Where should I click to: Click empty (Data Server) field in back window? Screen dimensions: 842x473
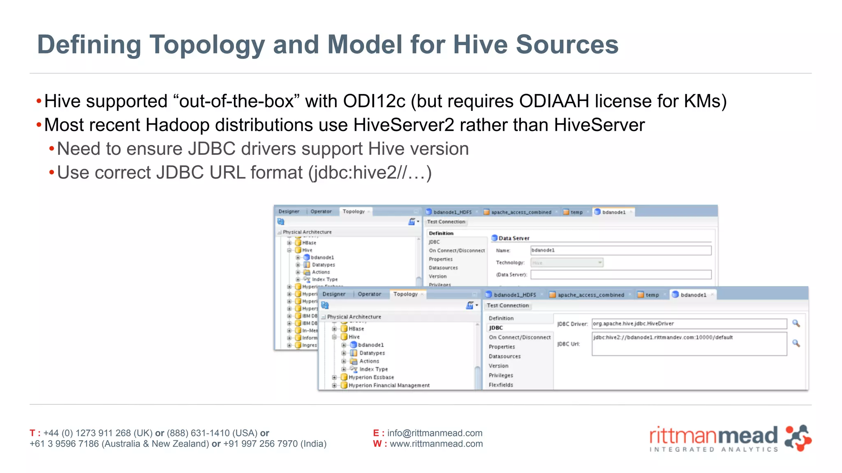point(621,274)
